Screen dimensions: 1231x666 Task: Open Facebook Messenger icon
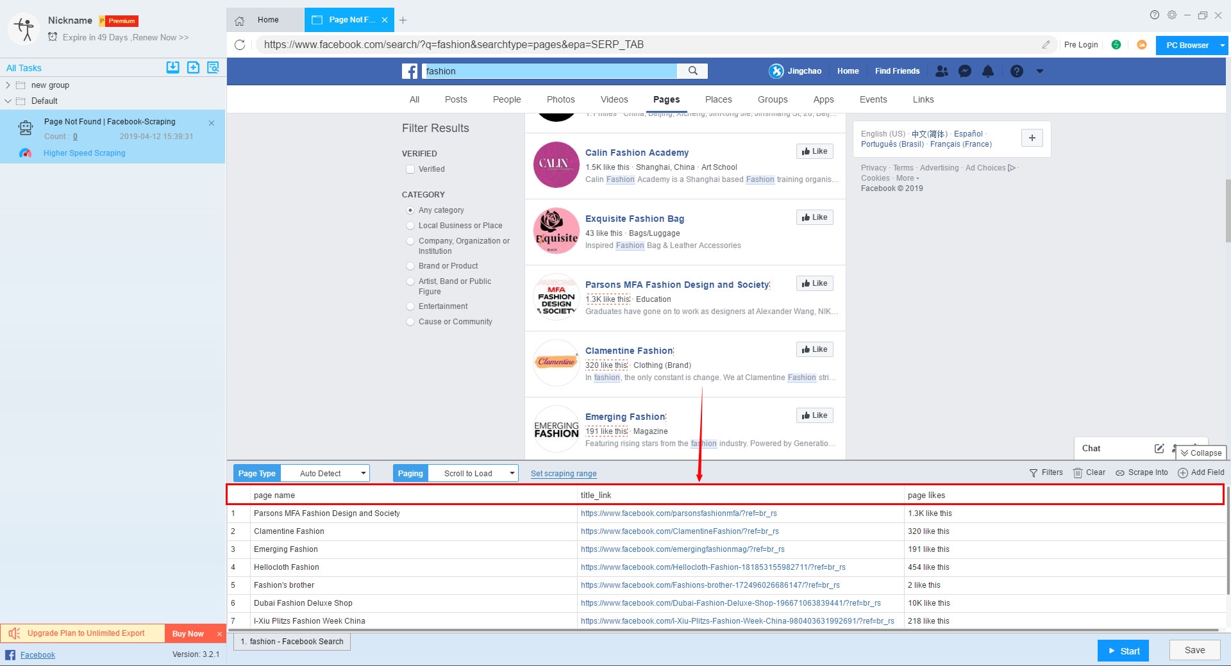tap(965, 71)
